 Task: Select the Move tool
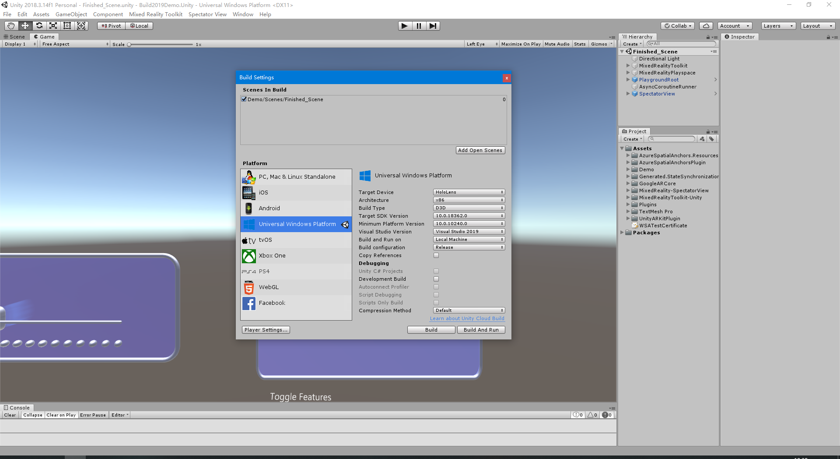coord(25,26)
